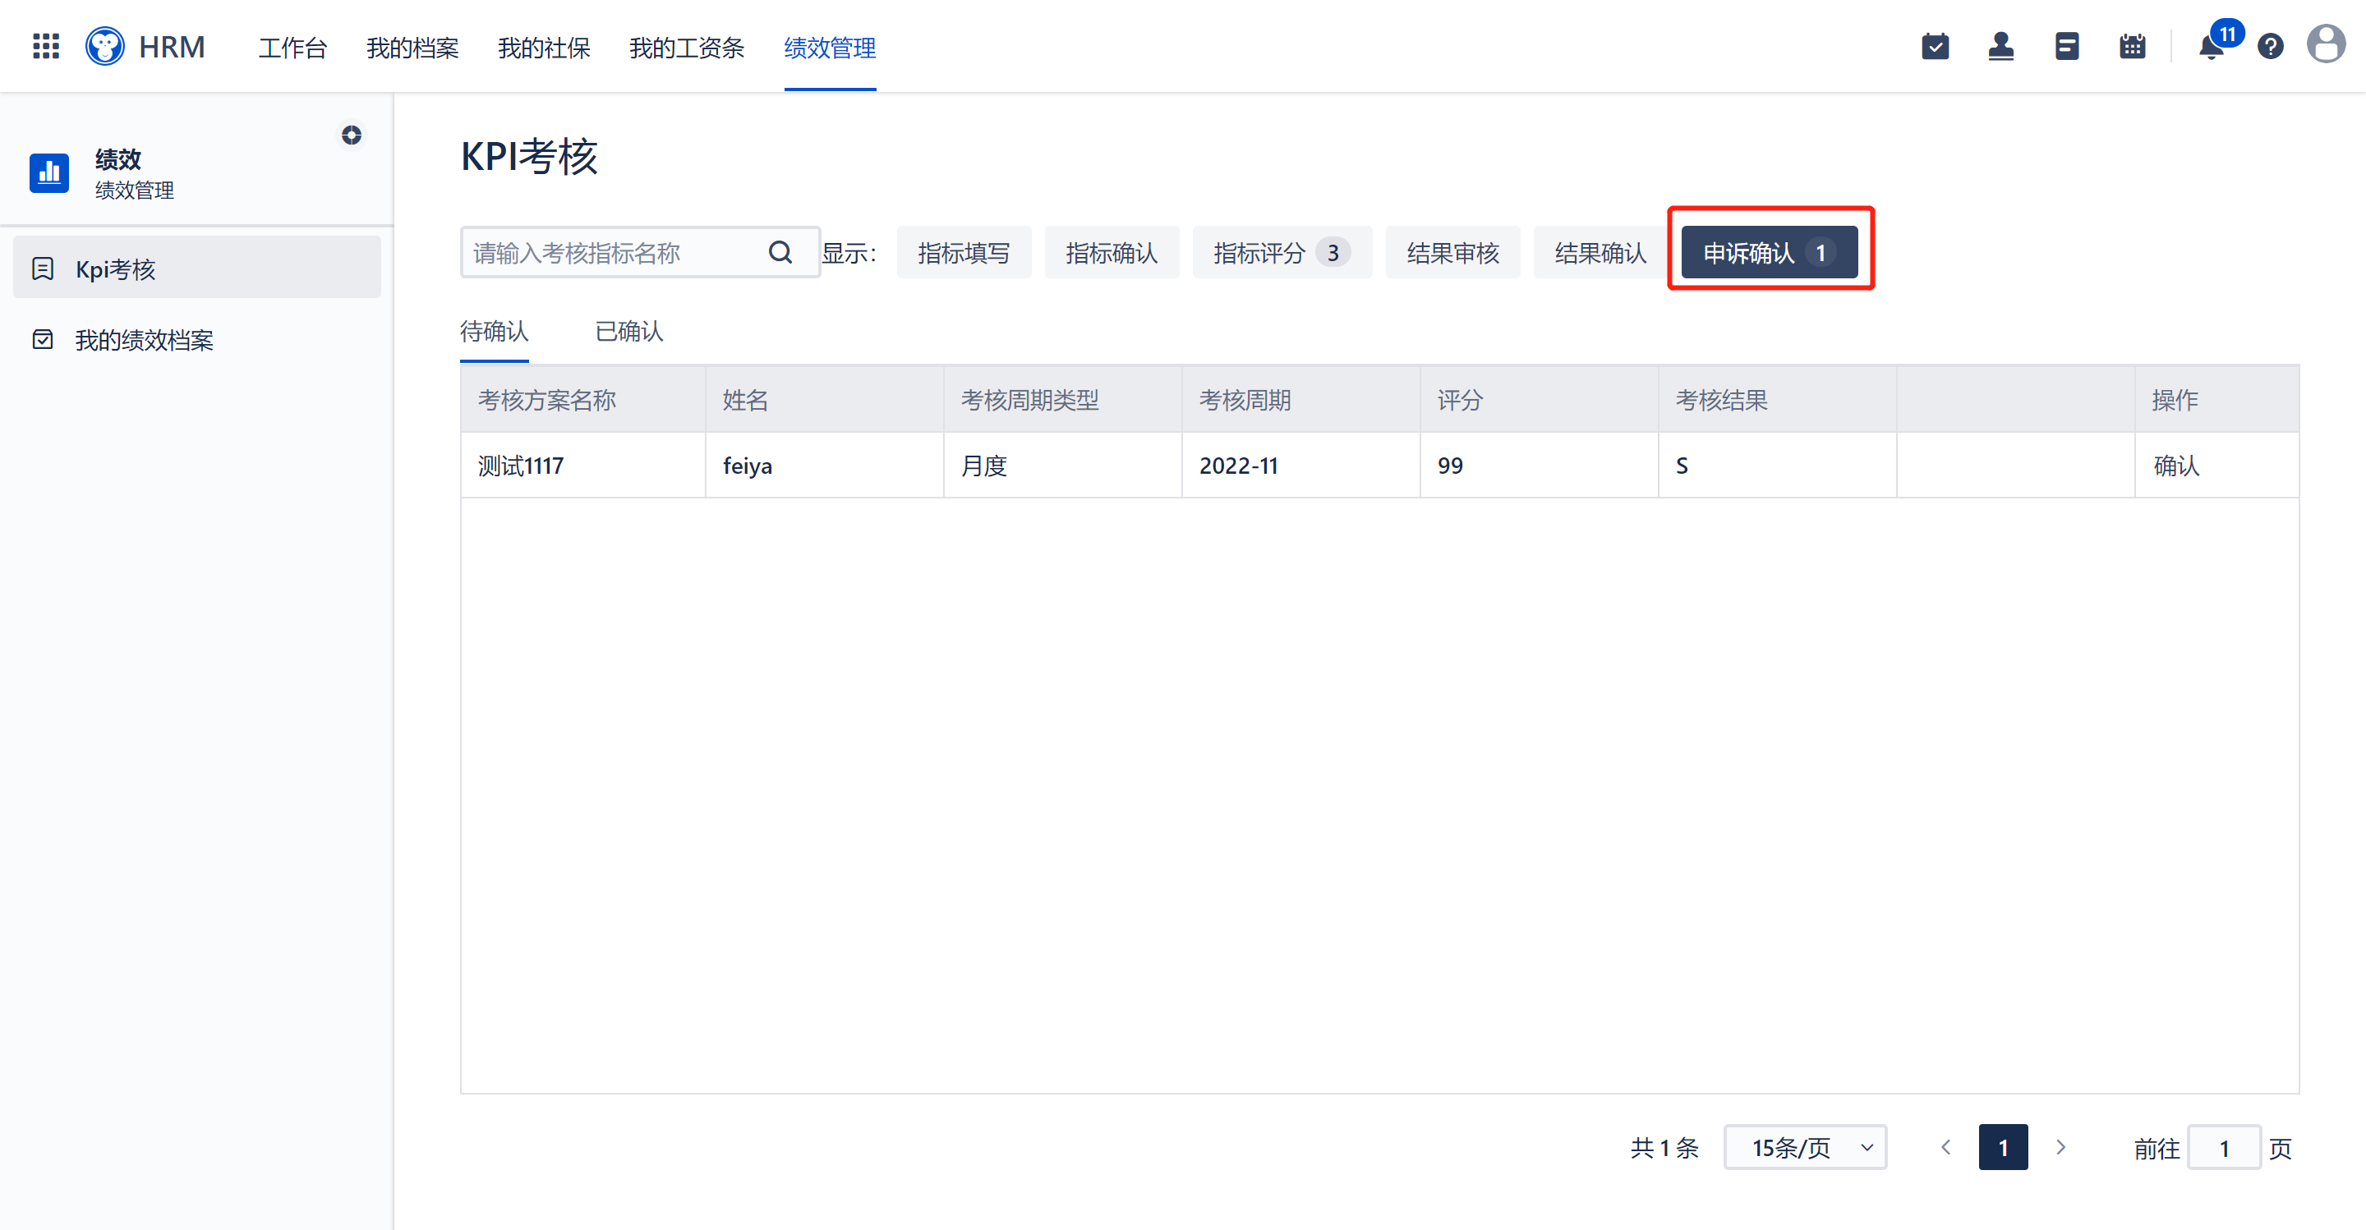Click the search magnifier icon
The width and height of the screenshot is (2366, 1230).
[x=780, y=251]
